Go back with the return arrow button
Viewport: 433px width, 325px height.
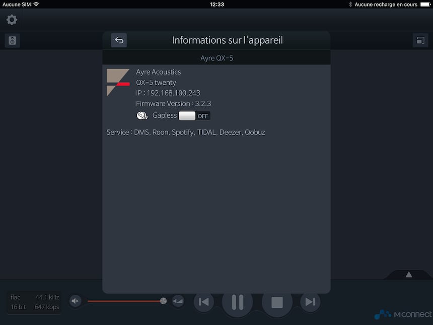119,40
